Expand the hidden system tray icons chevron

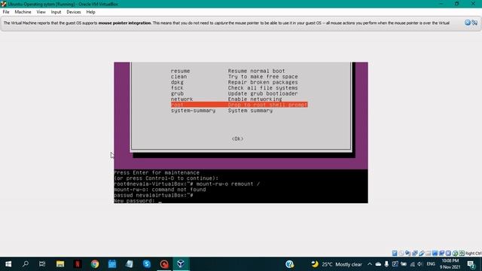[370, 264]
